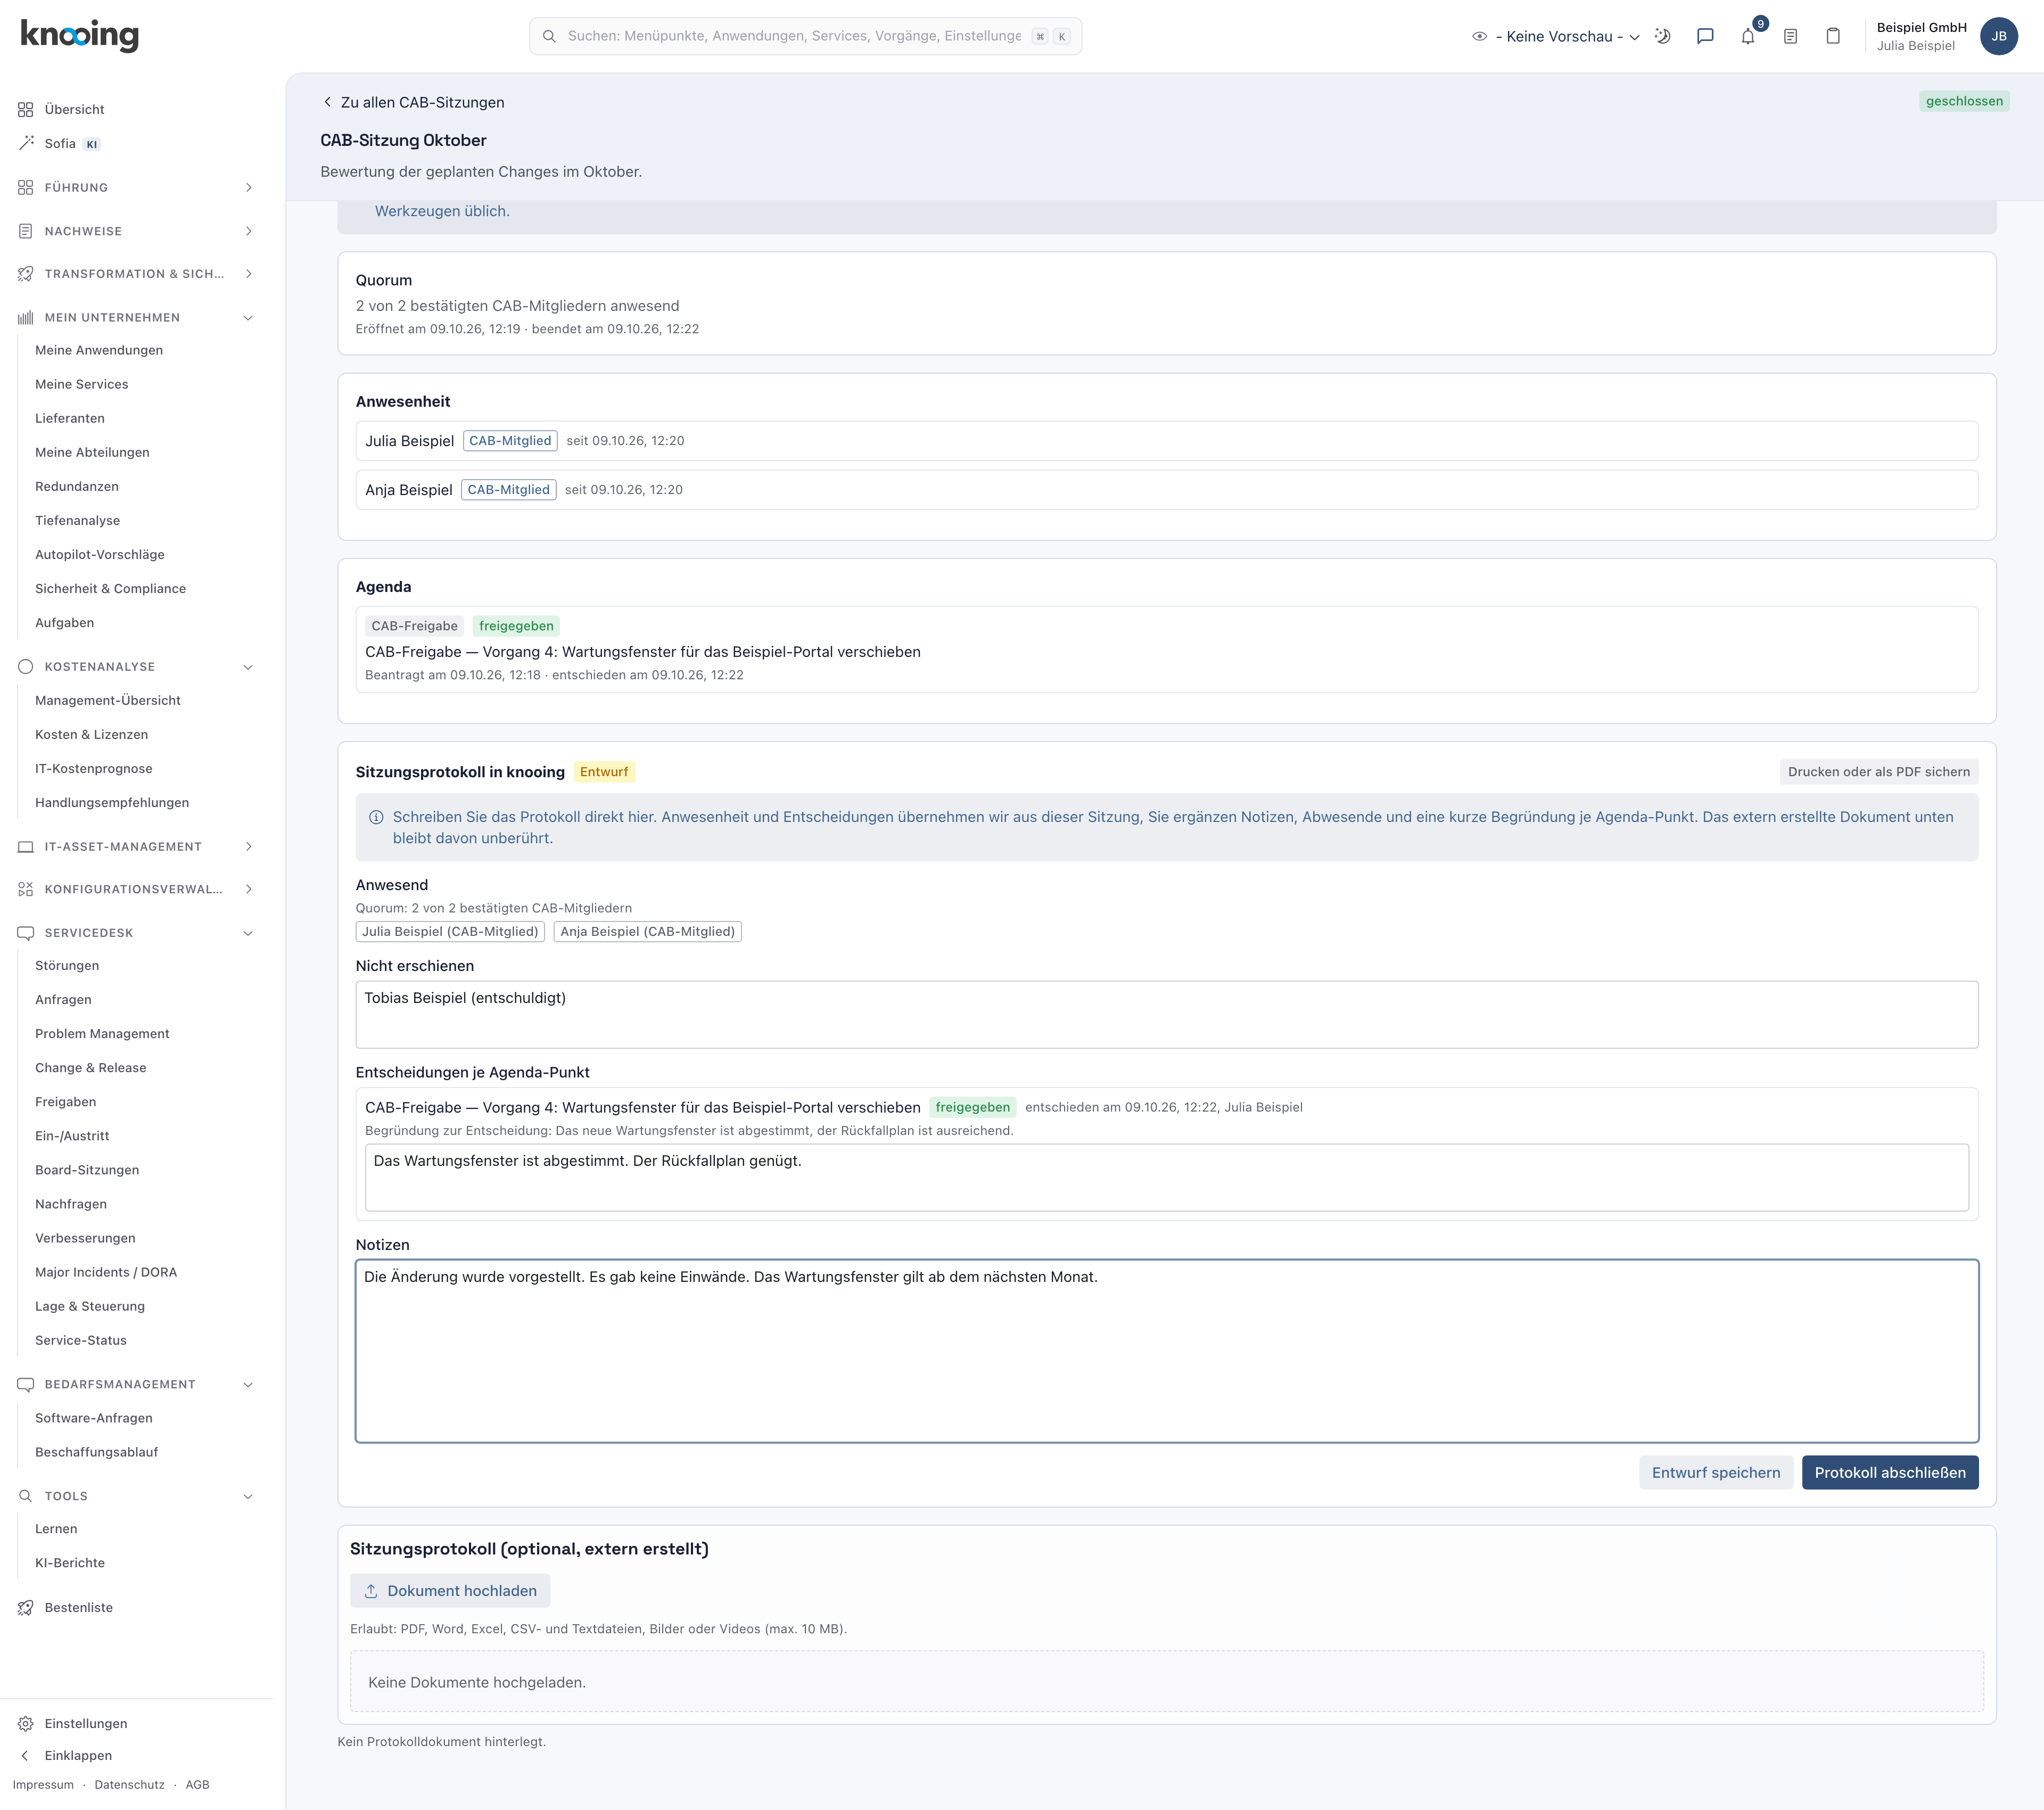The height and width of the screenshot is (1810, 2044).
Task: Click the document list icon in header
Action: (1790, 36)
